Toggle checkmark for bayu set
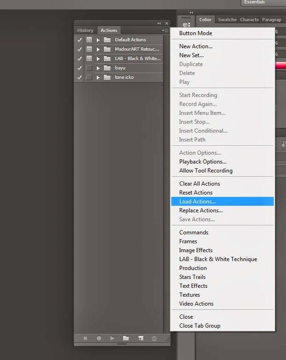 80,68
